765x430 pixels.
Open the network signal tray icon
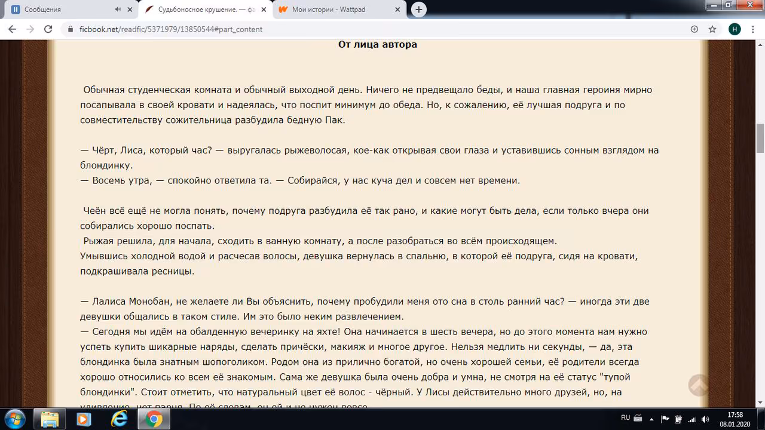coord(691,419)
